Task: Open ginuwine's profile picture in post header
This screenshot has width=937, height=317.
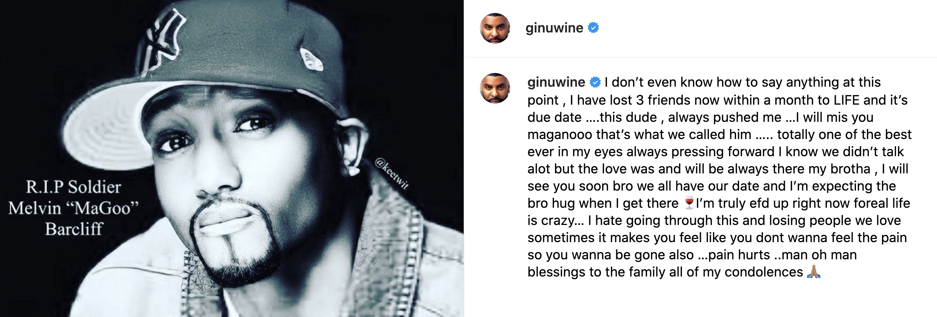Action: (495, 28)
